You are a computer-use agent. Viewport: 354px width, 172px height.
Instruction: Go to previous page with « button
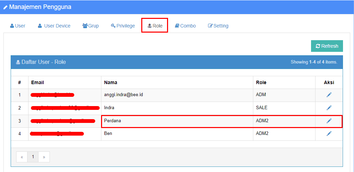pos(22,157)
